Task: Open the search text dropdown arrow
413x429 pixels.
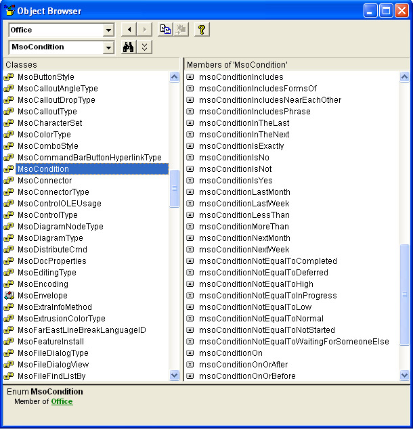Action: pos(108,47)
